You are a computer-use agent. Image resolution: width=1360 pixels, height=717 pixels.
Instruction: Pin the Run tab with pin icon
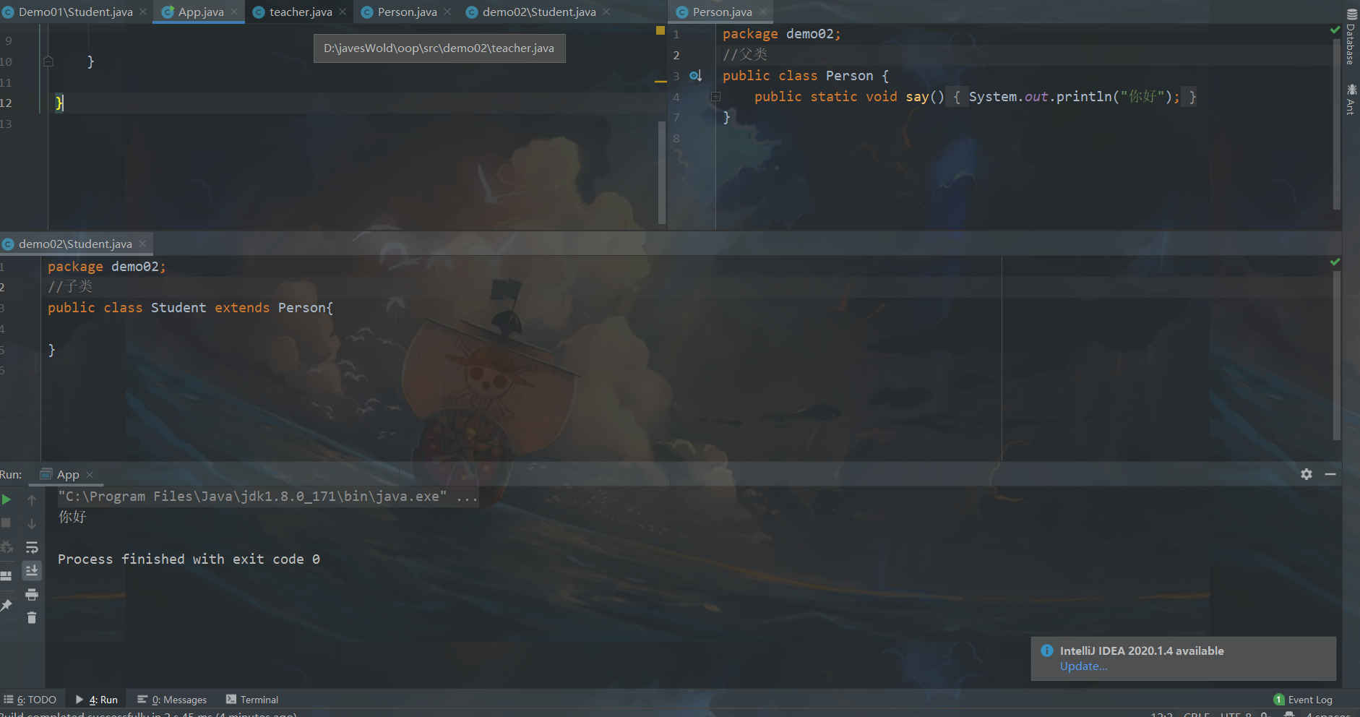[x=7, y=605]
